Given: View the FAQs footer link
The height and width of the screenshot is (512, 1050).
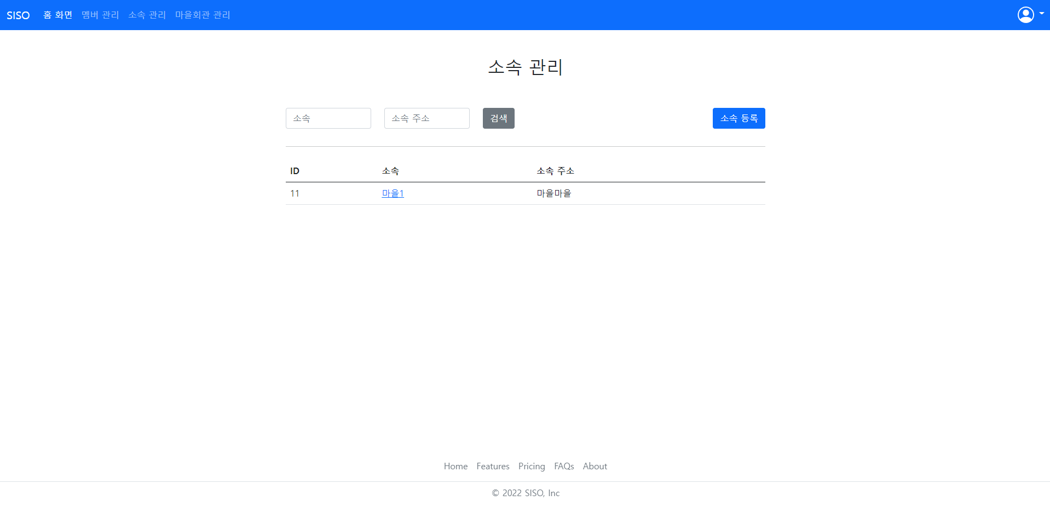Looking at the screenshot, I should [x=563, y=466].
